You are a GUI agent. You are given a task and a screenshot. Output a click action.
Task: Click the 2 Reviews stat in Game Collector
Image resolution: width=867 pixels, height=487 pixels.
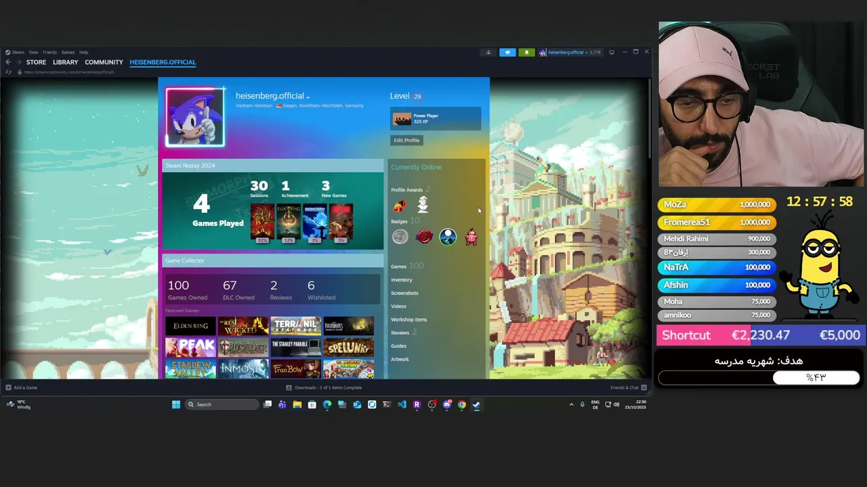(x=280, y=289)
